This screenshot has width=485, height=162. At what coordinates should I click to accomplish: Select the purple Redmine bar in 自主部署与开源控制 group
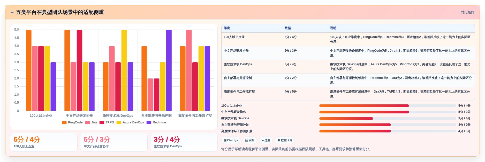click(x=169, y=70)
